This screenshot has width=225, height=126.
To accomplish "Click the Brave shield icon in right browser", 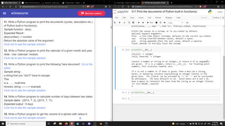I will tap(200, 7).
